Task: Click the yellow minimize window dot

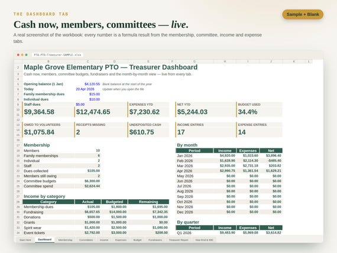Action: pos(22,55)
